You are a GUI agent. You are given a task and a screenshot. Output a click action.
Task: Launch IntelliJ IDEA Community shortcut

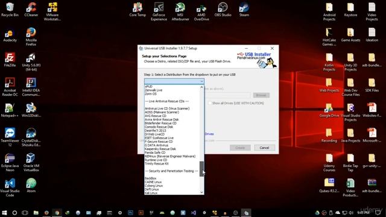tap(31, 87)
